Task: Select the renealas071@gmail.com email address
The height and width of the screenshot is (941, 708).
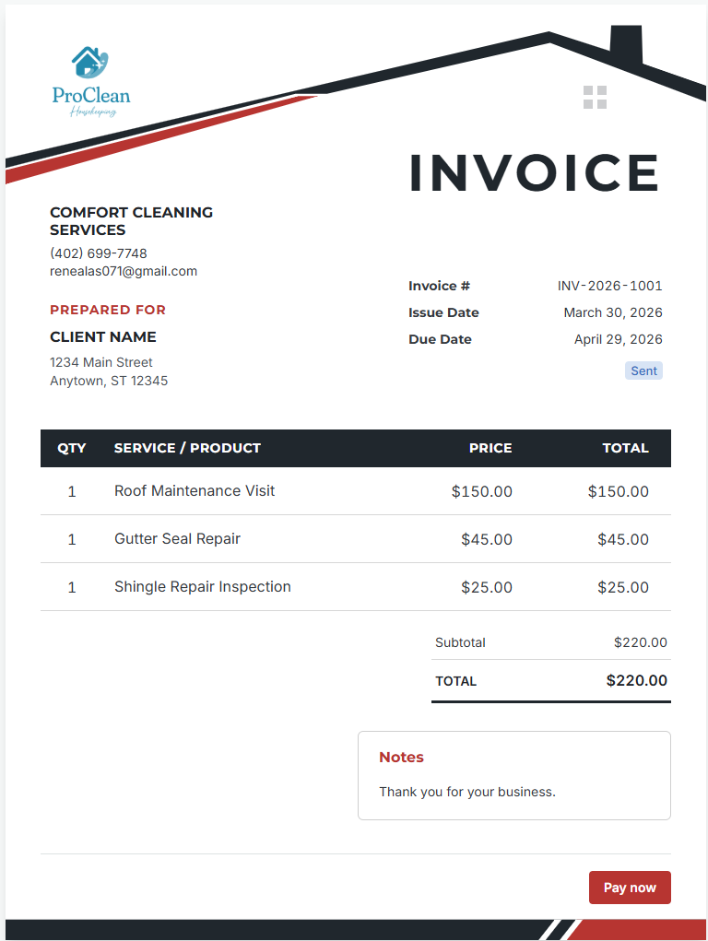Action: pyautogui.click(x=124, y=271)
